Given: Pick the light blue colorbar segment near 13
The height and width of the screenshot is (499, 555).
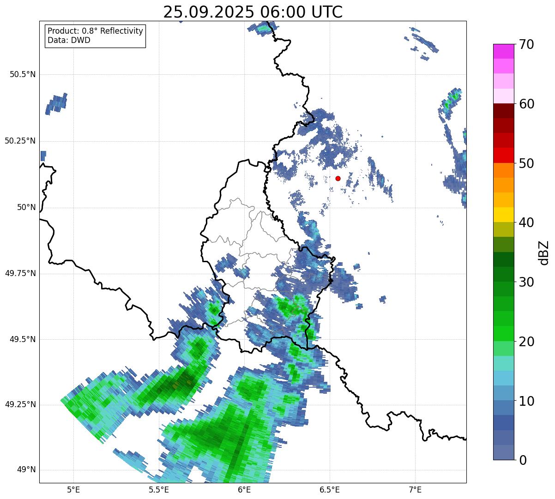Looking at the screenshot, I should point(504,378).
